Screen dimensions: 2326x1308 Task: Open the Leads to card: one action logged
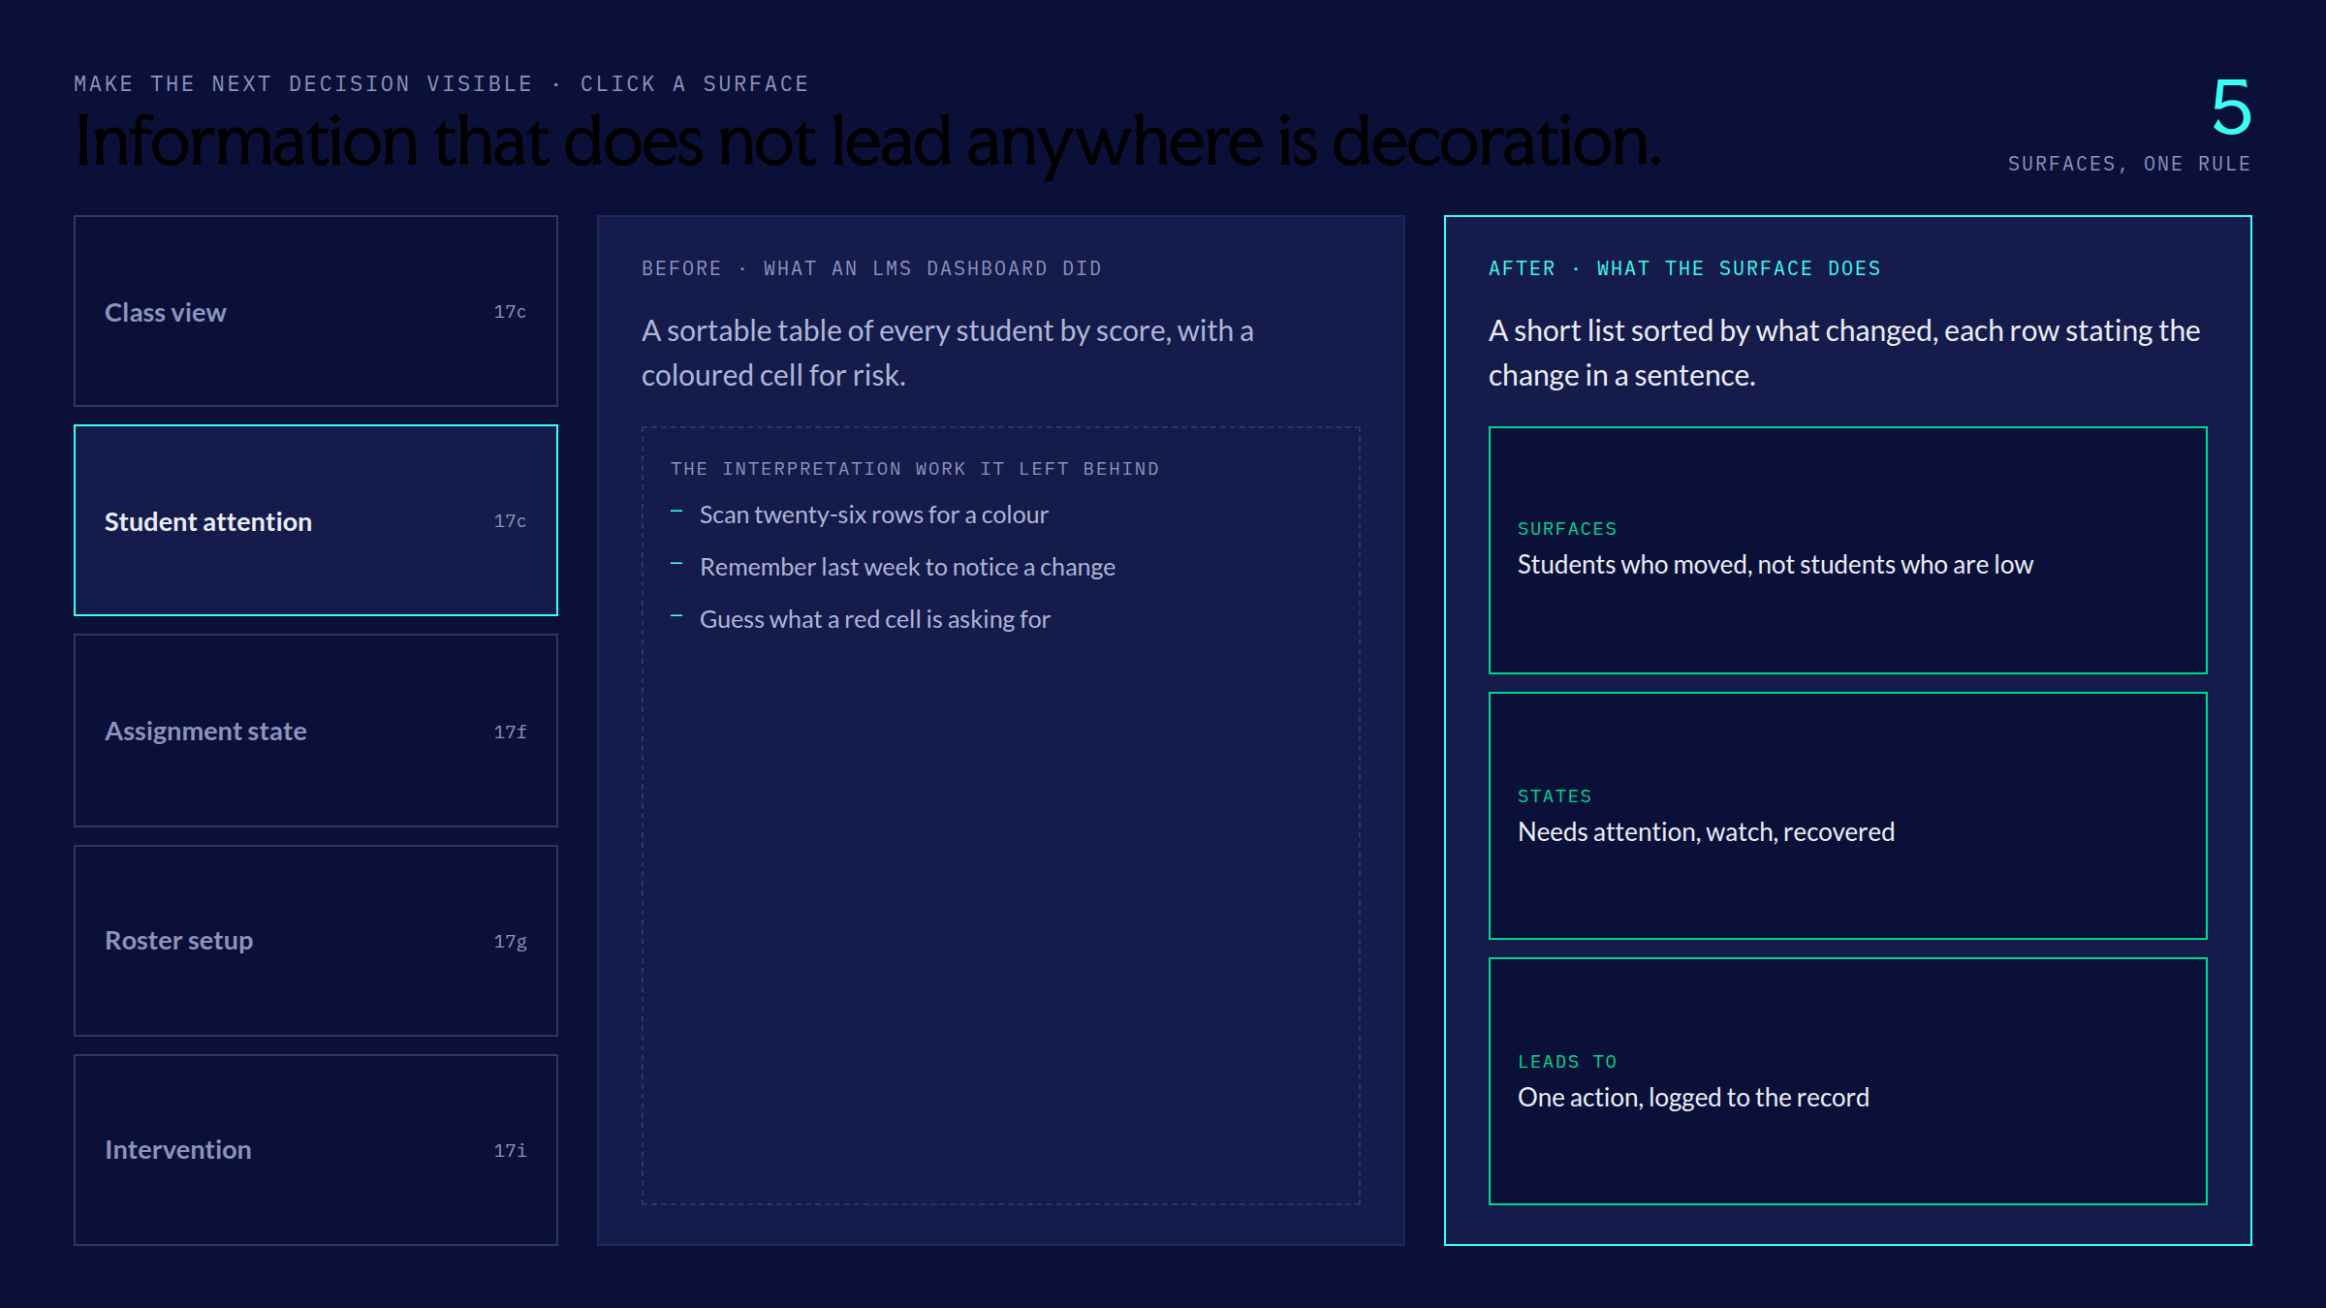pyautogui.click(x=1847, y=1081)
